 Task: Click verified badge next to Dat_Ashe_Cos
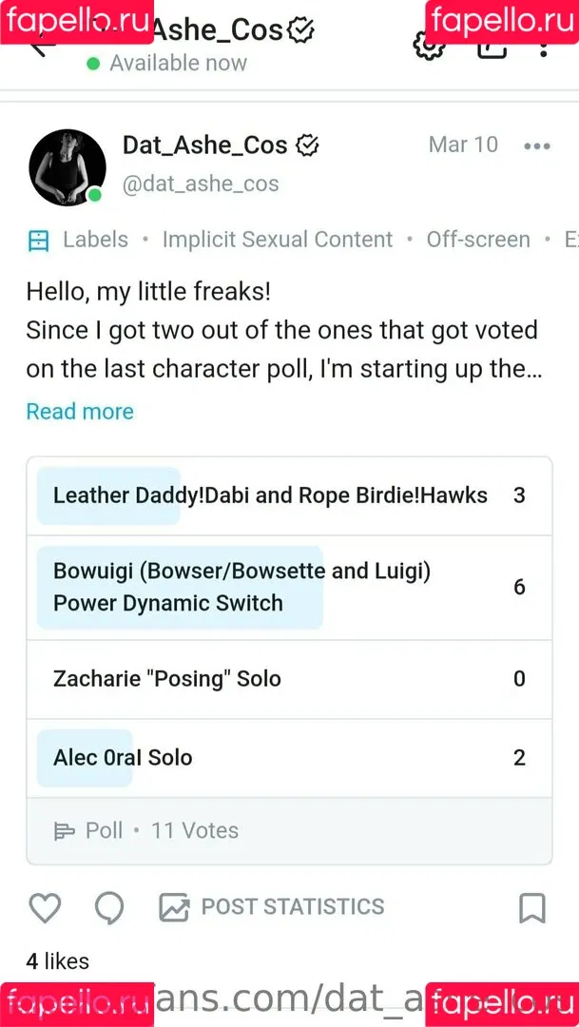pyautogui.click(x=306, y=146)
